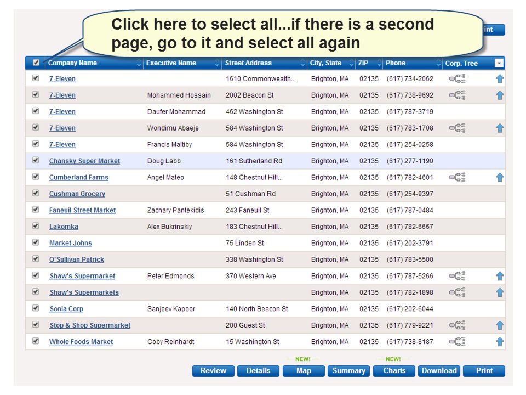
Task: Click the Review button
Action: [213, 371]
